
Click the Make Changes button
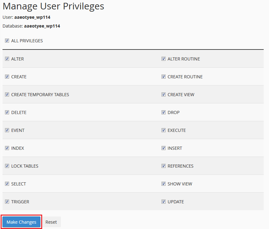pos(21,222)
